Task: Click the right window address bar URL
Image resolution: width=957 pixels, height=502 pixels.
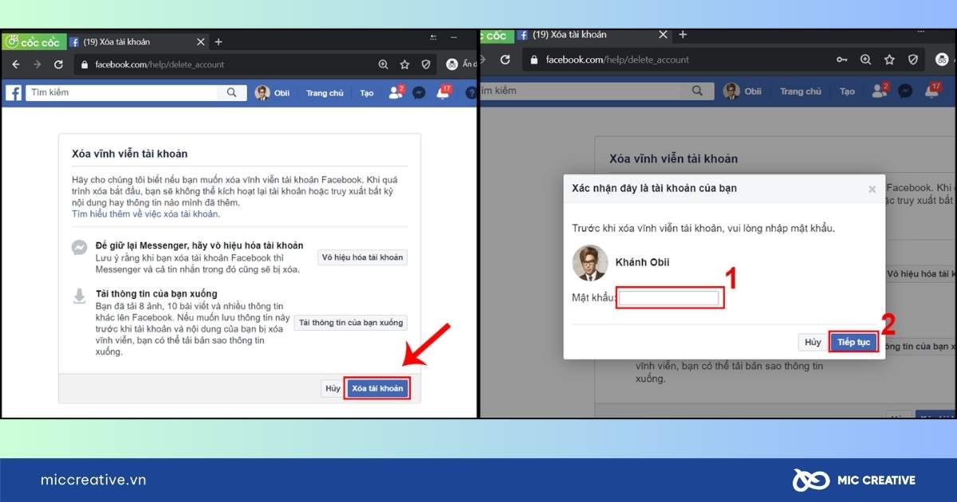Action: (x=617, y=60)
